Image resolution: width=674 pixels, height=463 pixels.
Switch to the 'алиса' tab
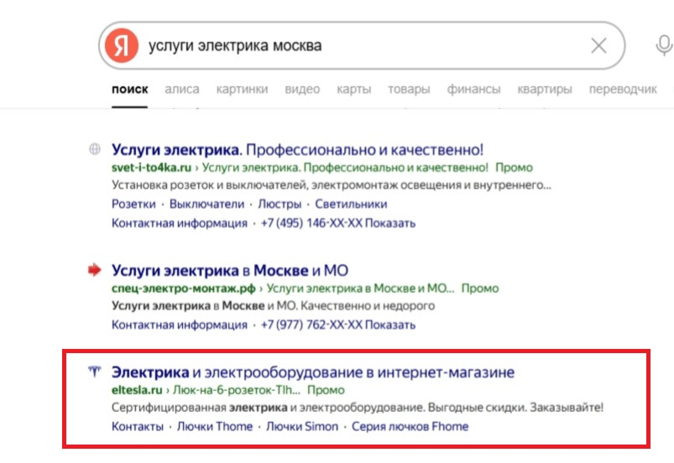coord(182,90)
